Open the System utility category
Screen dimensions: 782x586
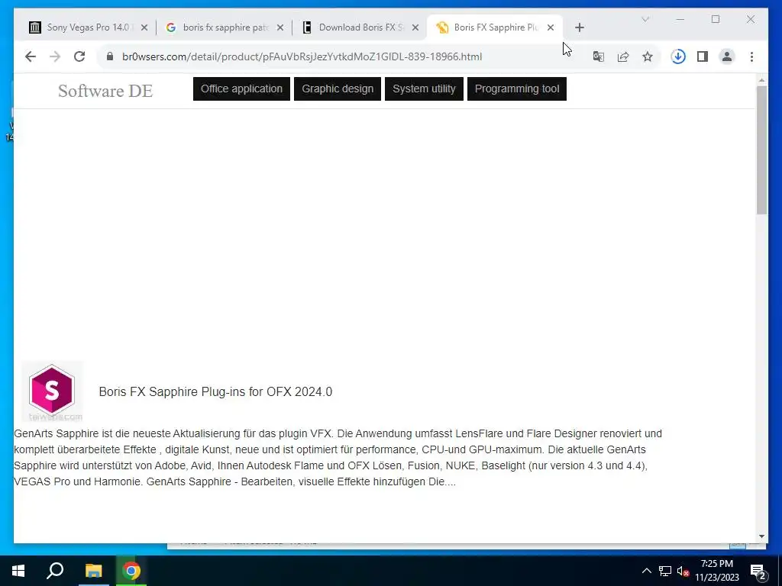[424, 89]
